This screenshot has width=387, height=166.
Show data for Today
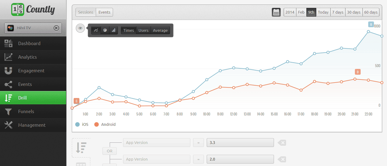tap(323, 12)
